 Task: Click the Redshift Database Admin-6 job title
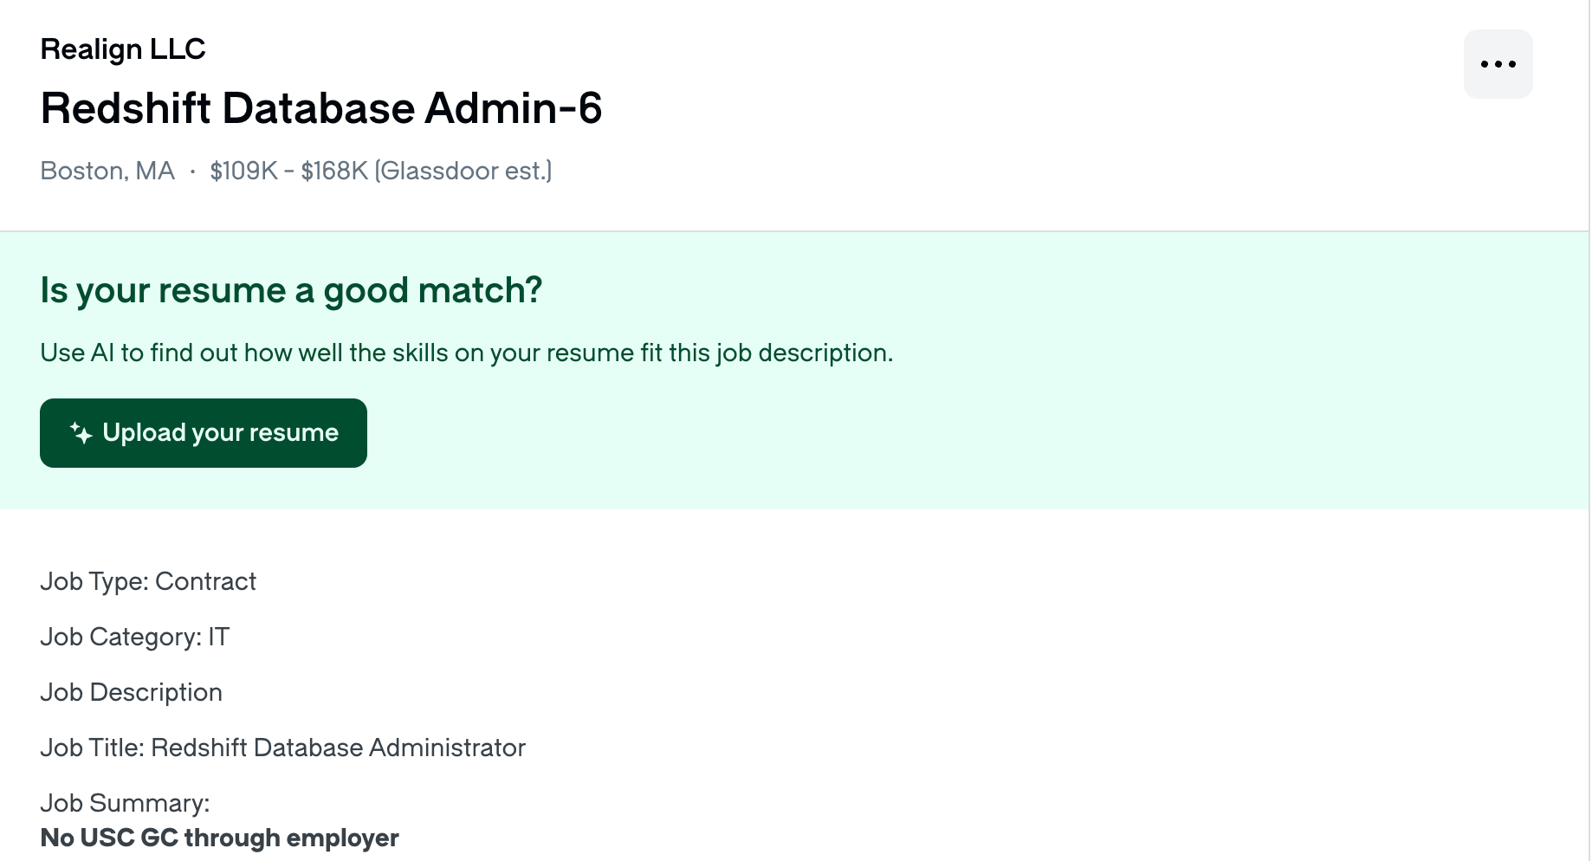[x=320, y=109]
